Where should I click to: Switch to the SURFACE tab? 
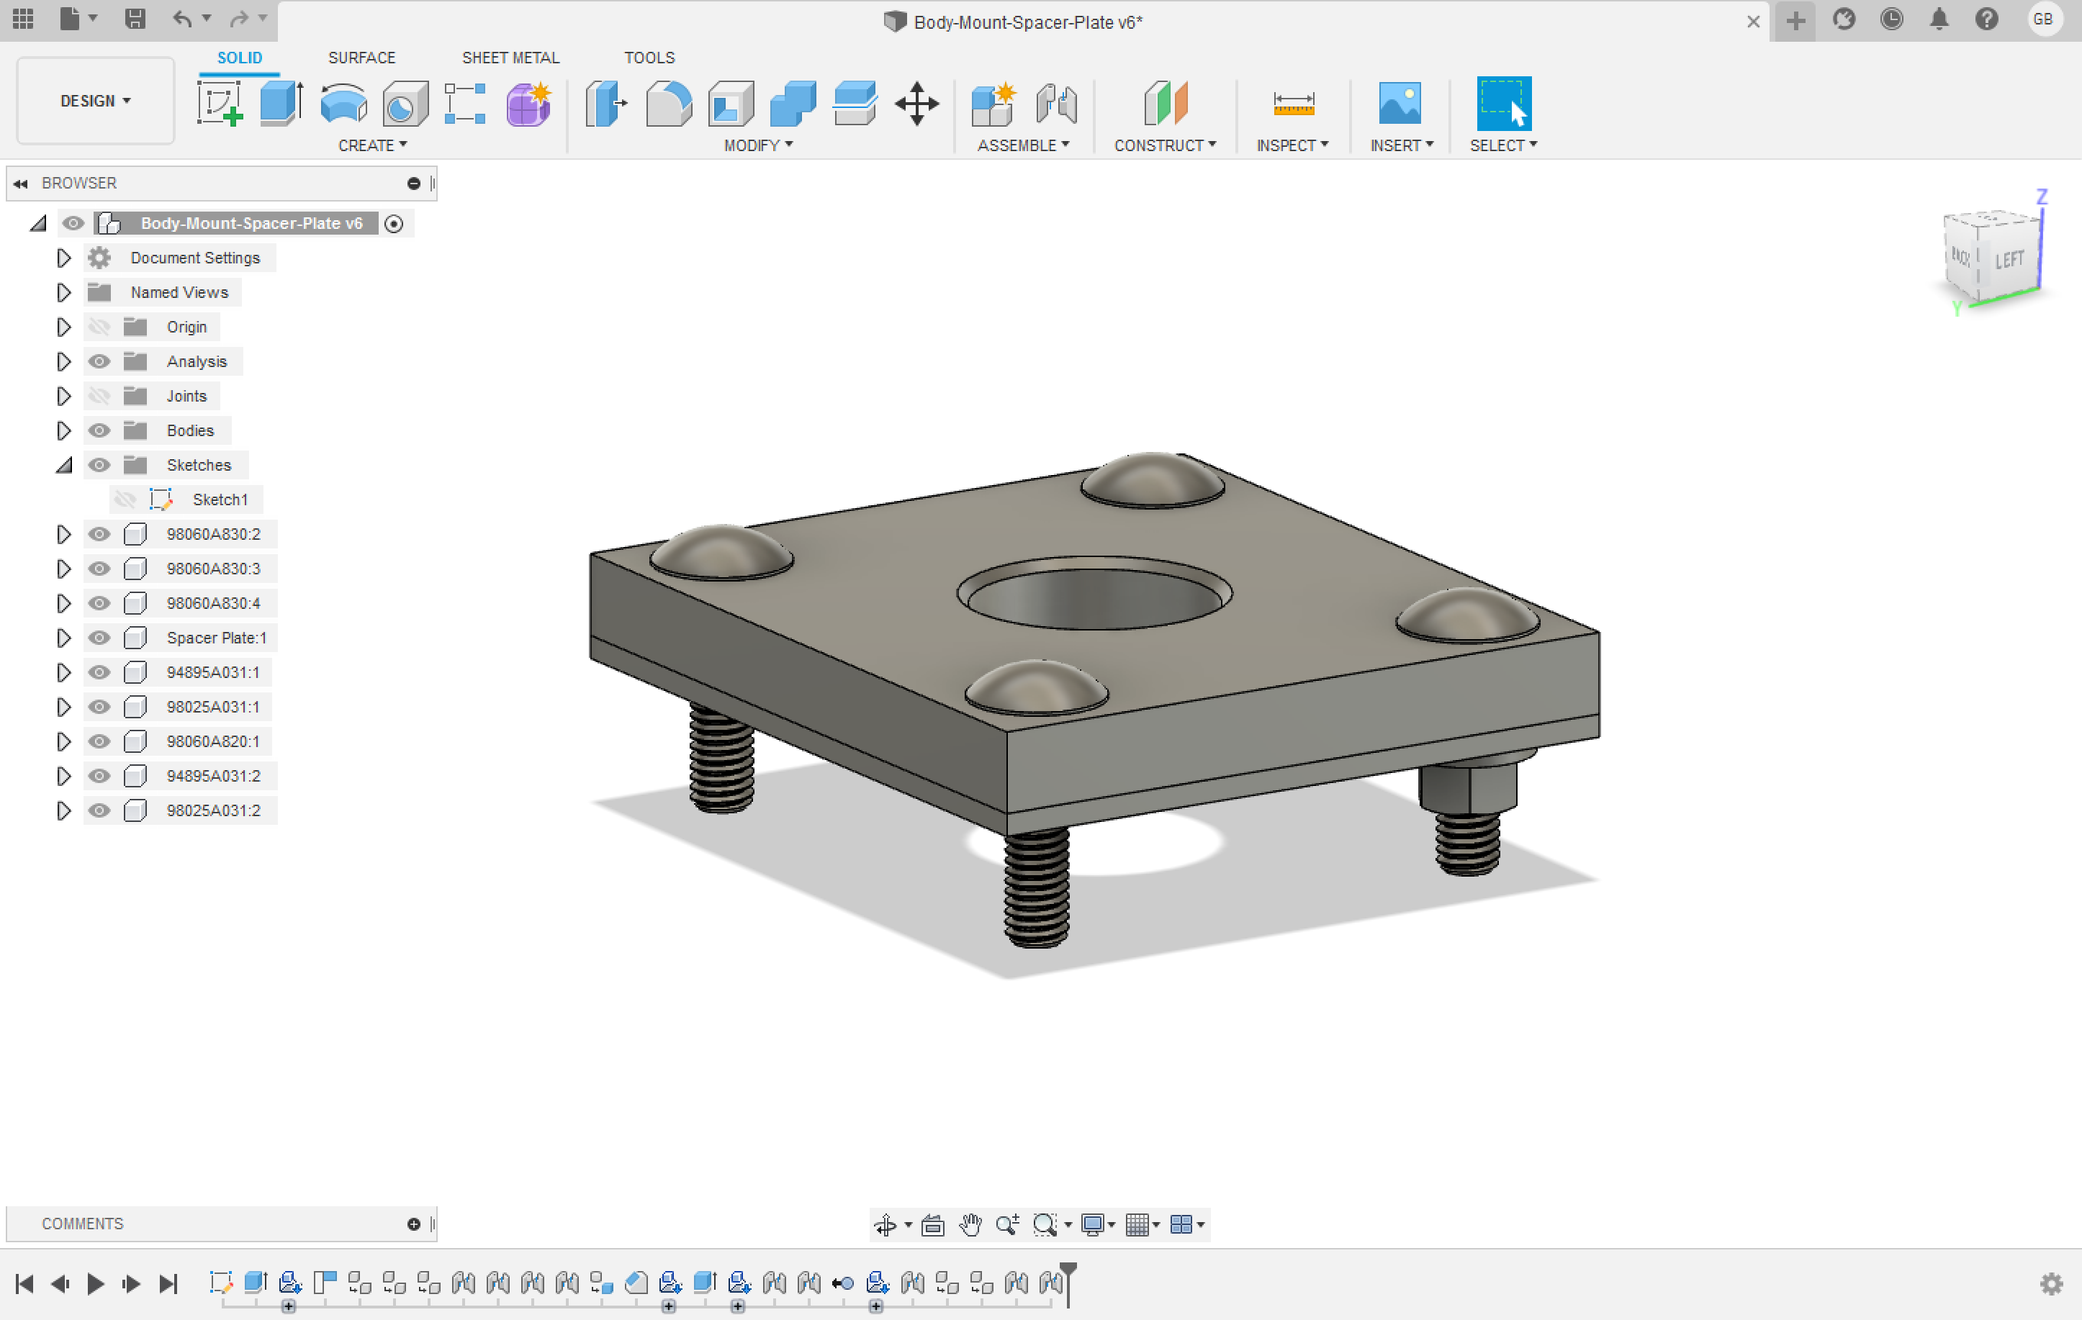click(360, 58)
